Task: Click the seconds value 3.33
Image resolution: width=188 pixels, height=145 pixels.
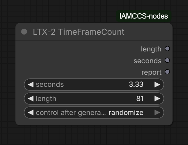Action: [x=136, y=85]
